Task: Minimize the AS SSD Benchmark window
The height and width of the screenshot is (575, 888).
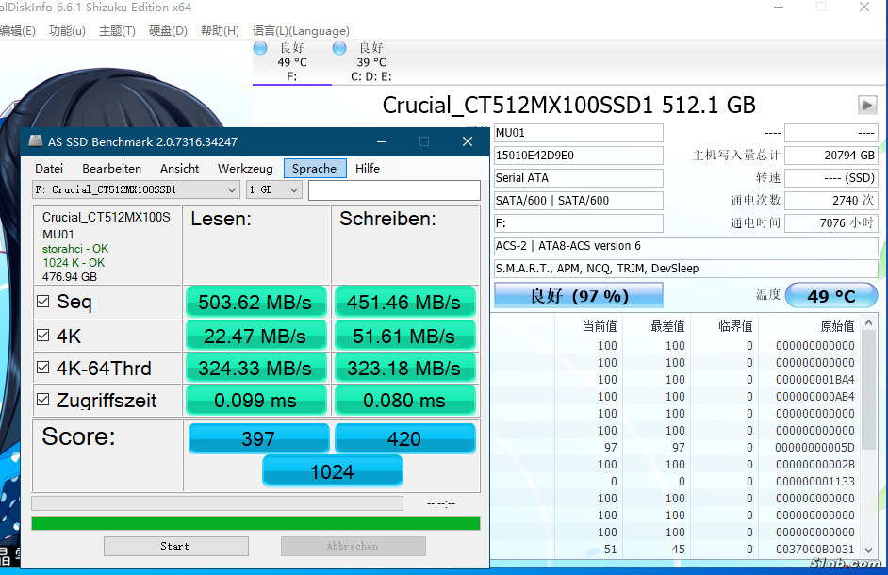Action: click(381, 142)
